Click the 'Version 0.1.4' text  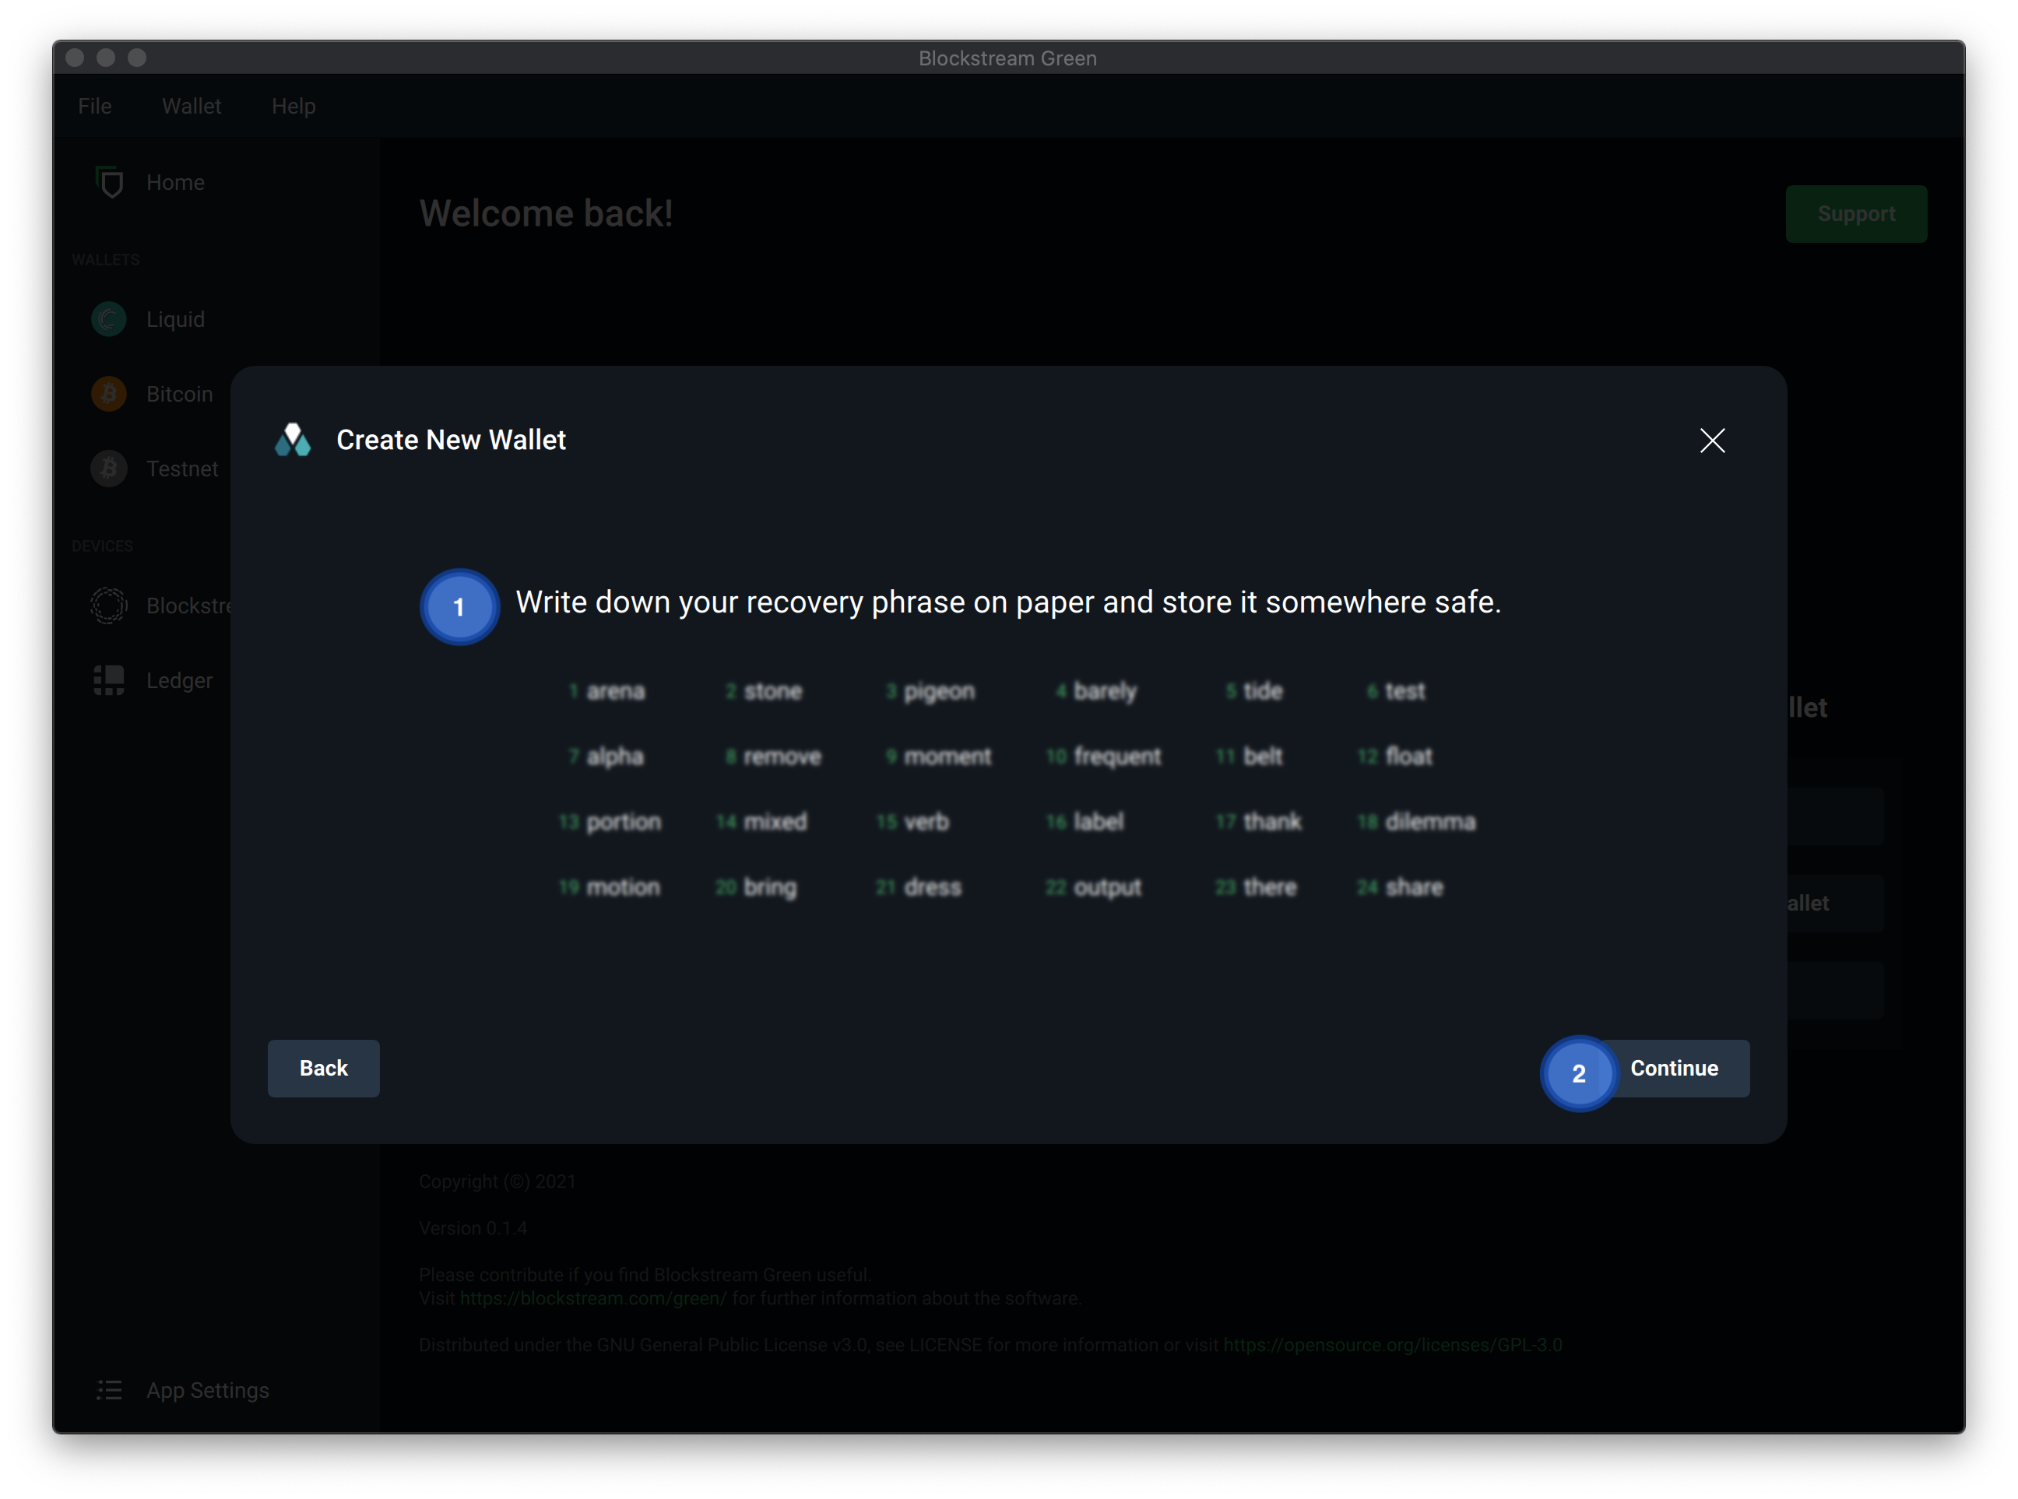pyautogui.click(x=473, y=1229)
